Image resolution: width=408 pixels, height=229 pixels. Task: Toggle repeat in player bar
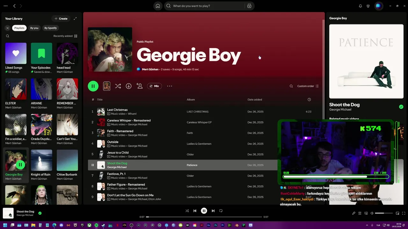pyautogui.click(x=221, y=211)
